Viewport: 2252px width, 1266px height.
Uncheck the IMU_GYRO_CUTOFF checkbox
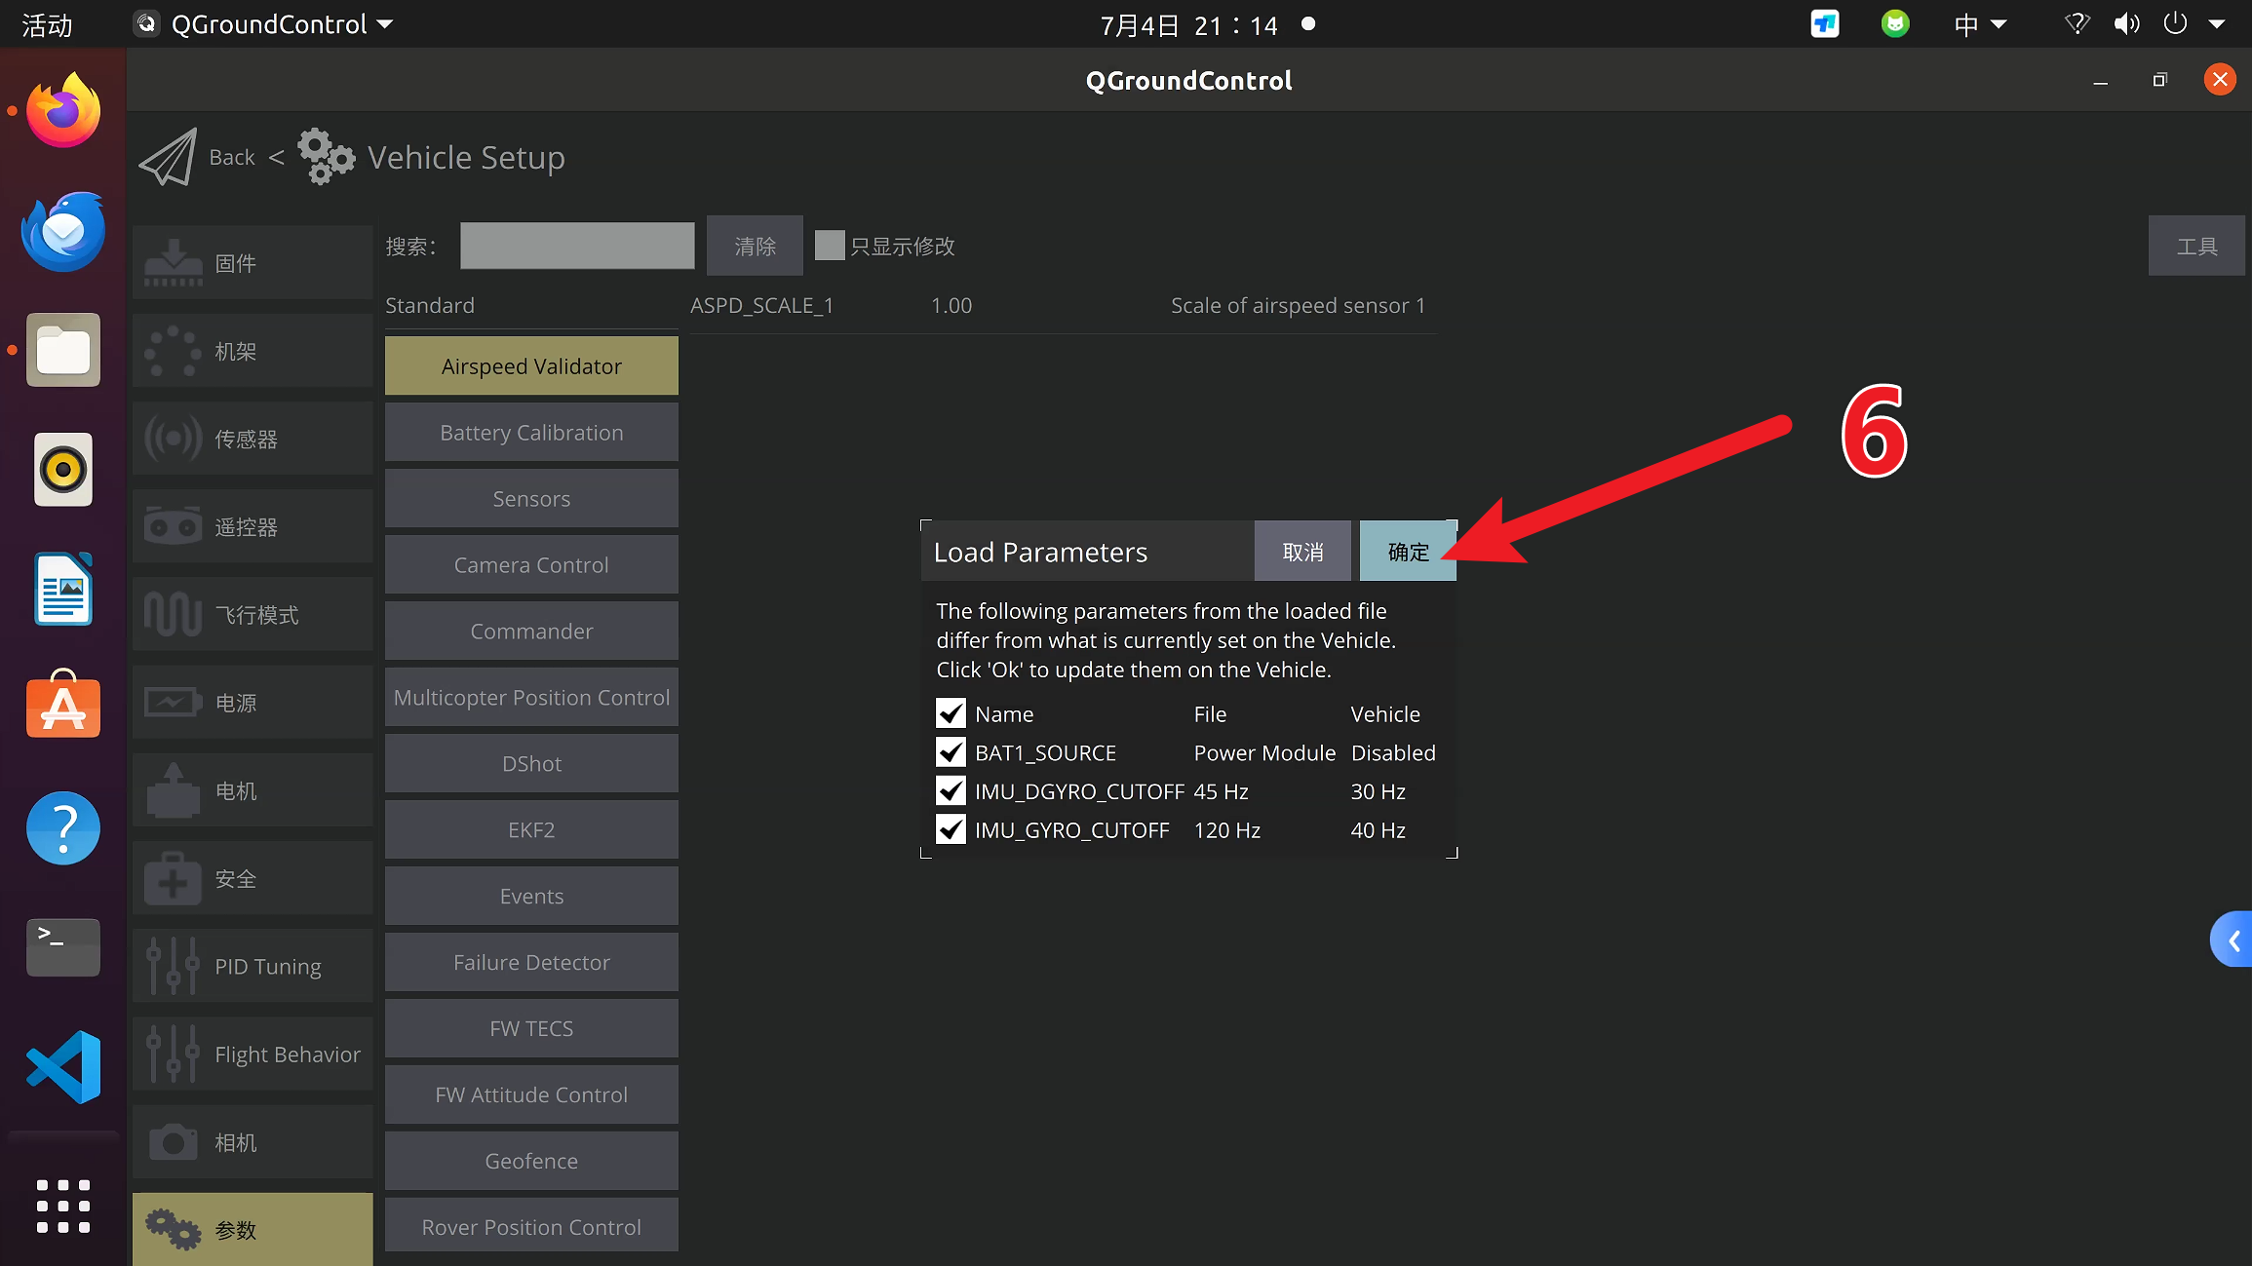coord(951,829)
